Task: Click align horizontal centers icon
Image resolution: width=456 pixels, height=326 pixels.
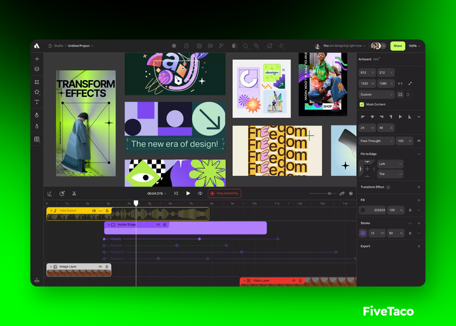Action: pyautogui.click(x=372, y=117)
